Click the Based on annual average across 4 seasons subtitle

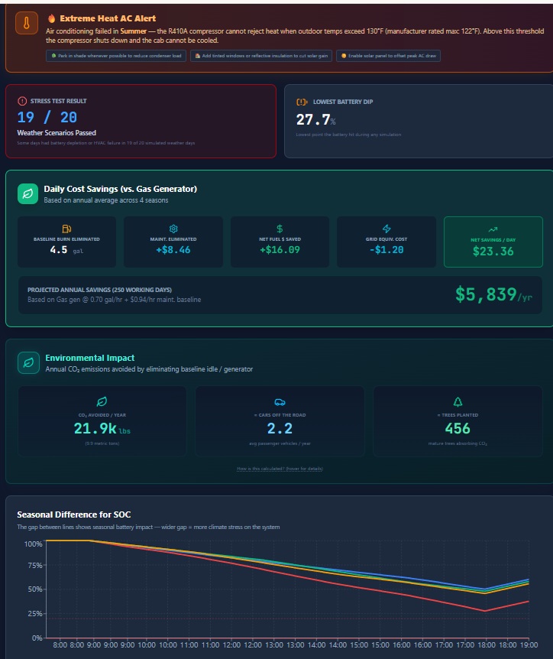tap(106, 200)
